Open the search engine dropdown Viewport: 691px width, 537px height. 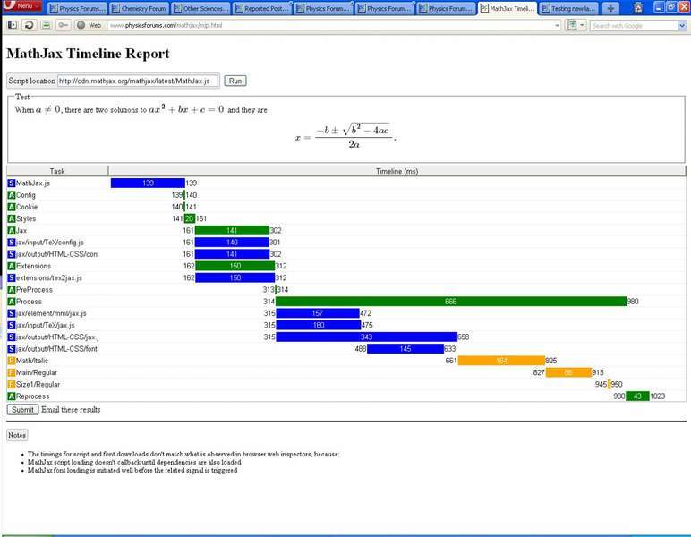click(x=682, y=26)
